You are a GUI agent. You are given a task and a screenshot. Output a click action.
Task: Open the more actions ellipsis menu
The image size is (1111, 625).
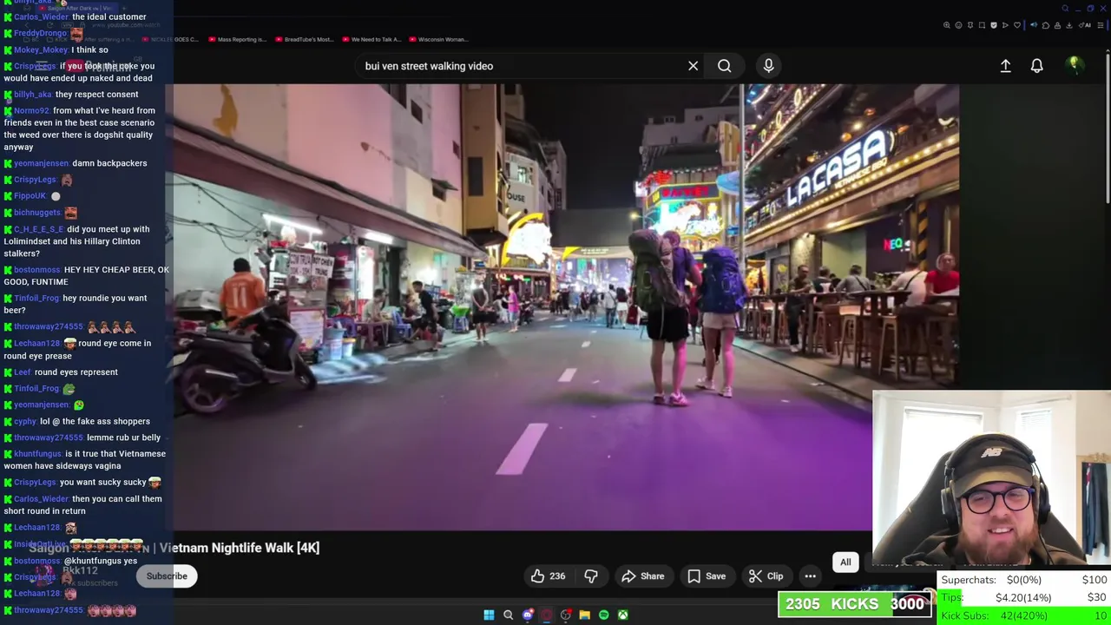810,576
